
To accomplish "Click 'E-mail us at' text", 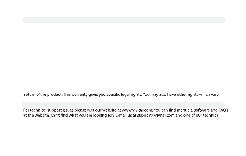I will click(126, 116).
